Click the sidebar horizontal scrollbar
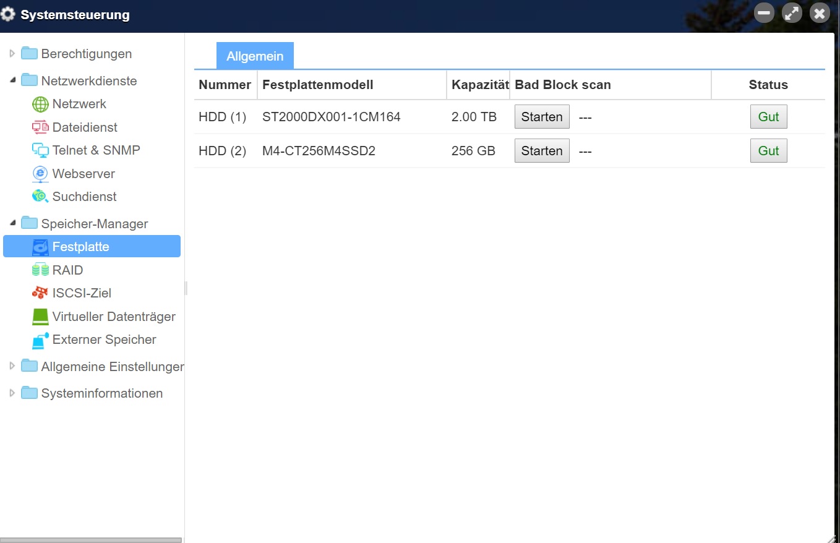Screen dimensions: 840x543 coord(91,540)
